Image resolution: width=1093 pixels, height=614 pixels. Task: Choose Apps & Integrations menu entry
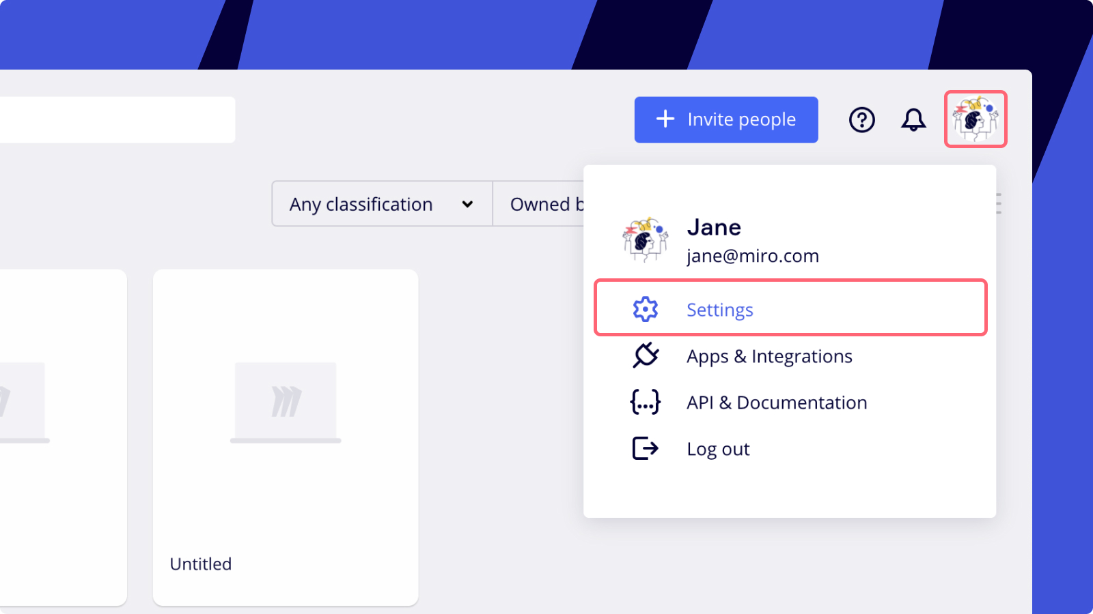click(x=769, y=356)
